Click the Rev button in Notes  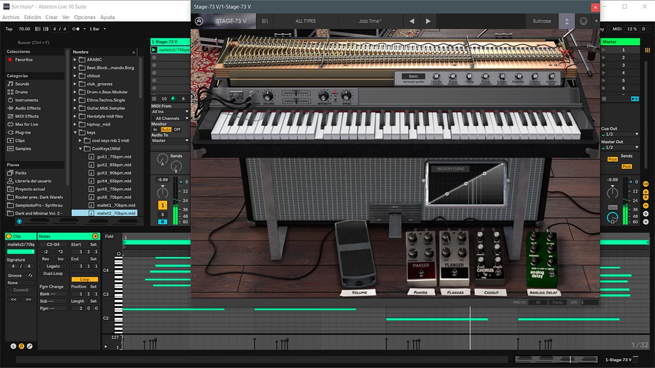46,259
